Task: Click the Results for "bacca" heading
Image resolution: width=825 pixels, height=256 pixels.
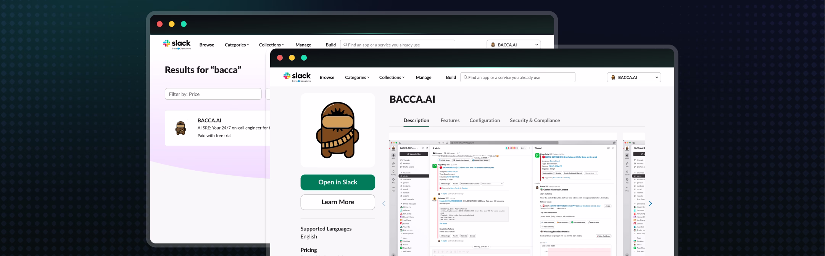Action: (x=203, y=70)
